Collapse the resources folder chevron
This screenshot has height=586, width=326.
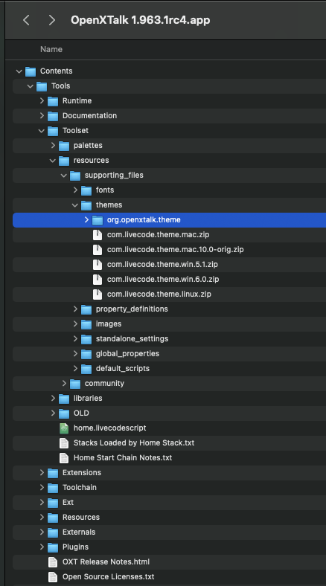pos(53,161)
